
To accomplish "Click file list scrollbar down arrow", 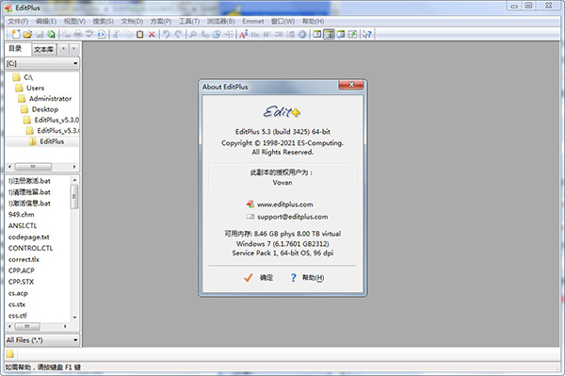I will click(74, 318).
